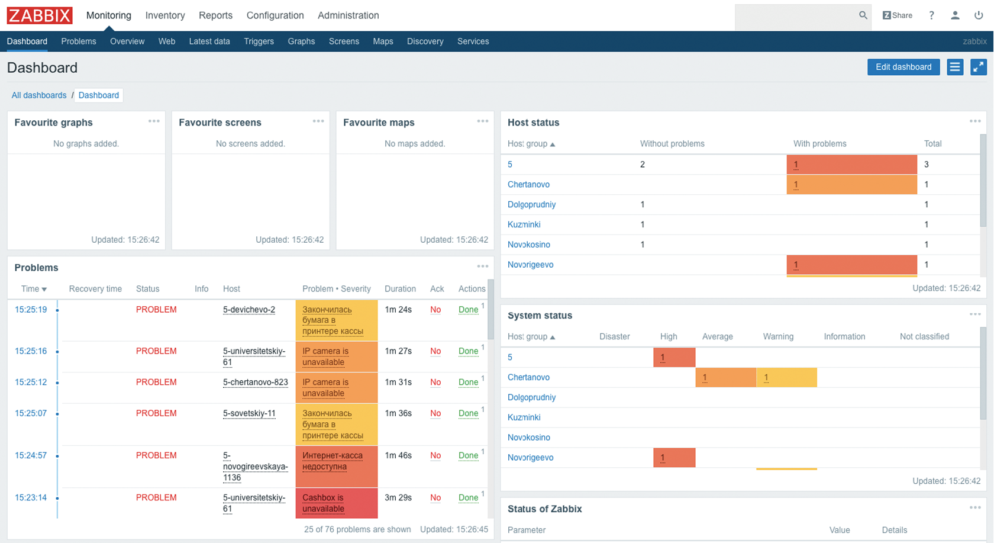Open Favourite graphs widget menu dots
Viewport: 994px width, 543px height.
(x=154, y=121)
